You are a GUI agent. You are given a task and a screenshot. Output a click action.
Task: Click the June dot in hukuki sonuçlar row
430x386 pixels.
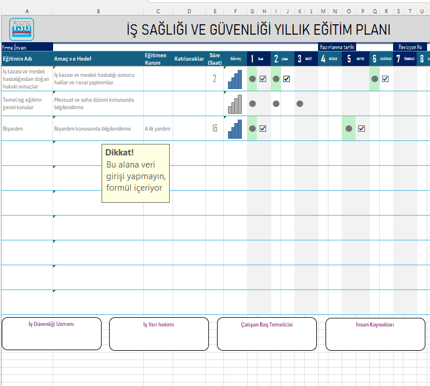[375, 79]
